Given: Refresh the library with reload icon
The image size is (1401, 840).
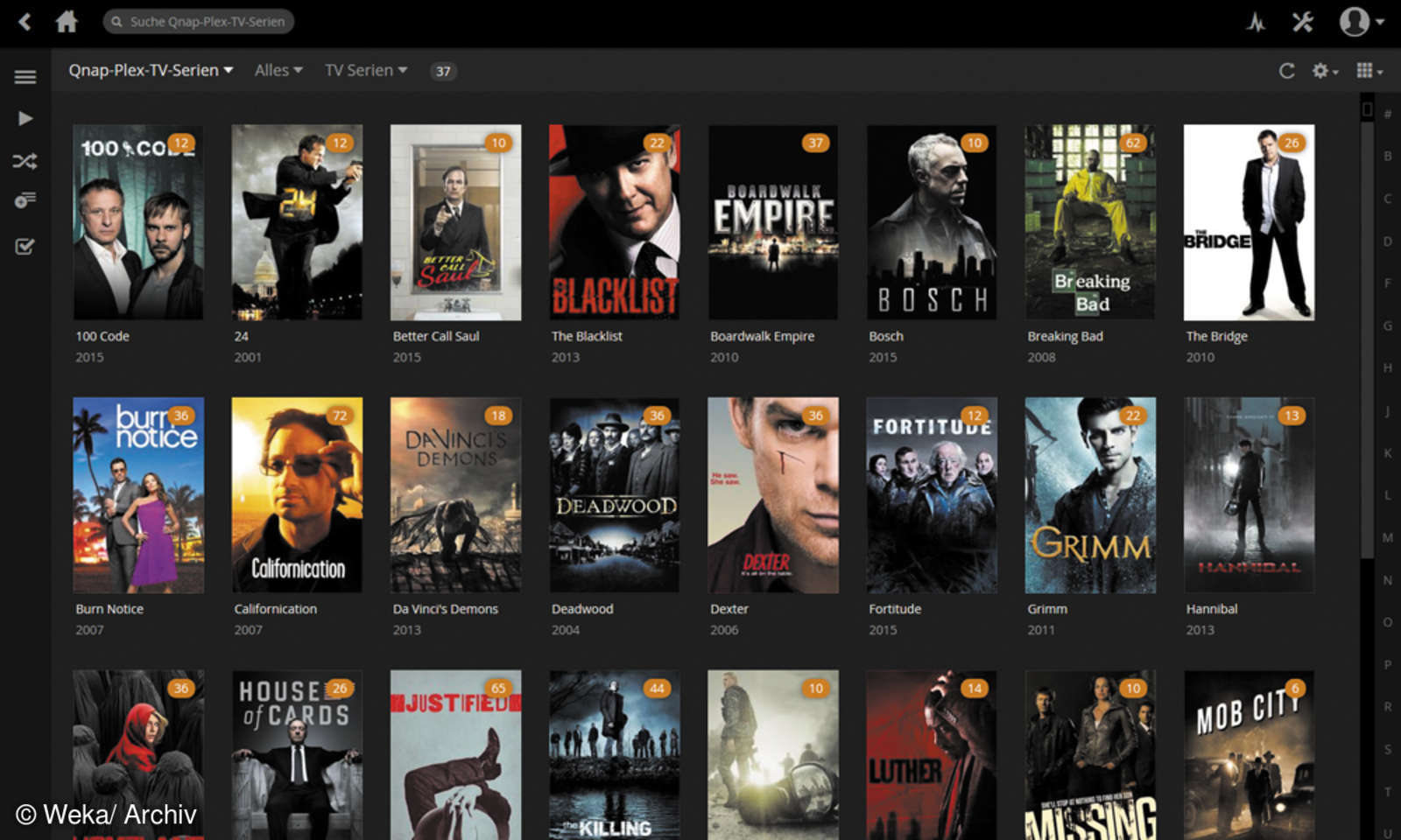Looking at the screenshot, I should (x=1286, y=71).
